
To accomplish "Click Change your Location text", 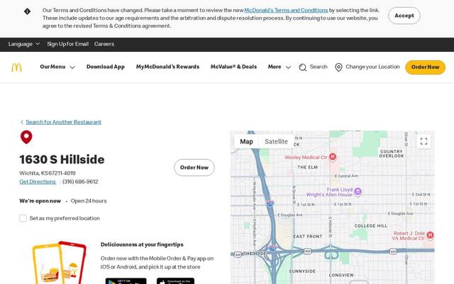I will click(x=372, y=67).
